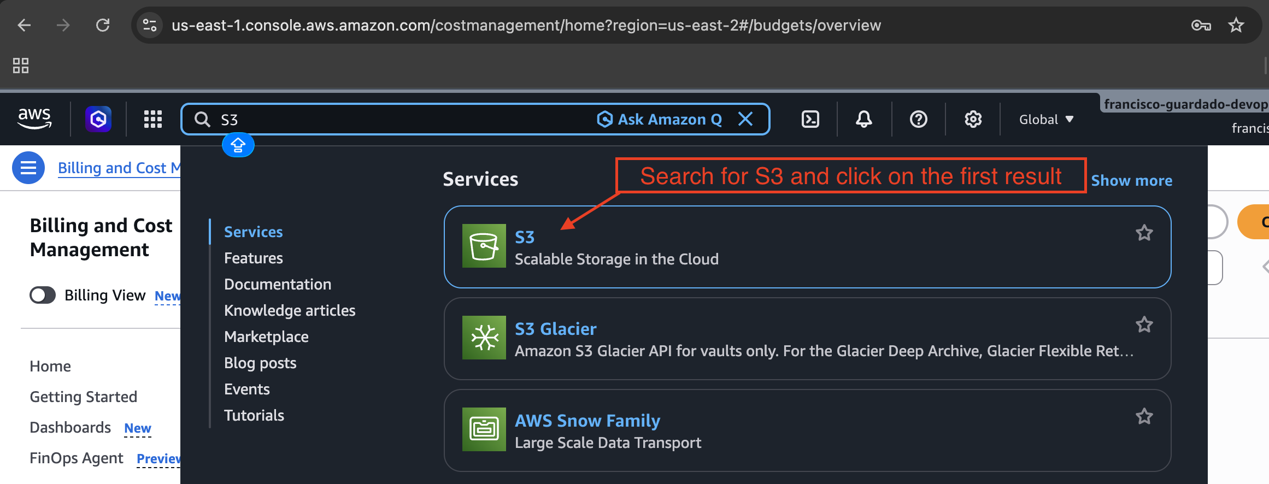
Task: Favorite S3 Glacier with star icon
Action: [x=1144, y=325]
